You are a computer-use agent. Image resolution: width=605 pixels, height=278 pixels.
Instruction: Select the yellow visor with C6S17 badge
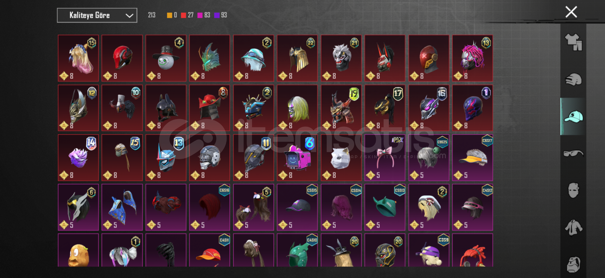click(x=473, y=158)
